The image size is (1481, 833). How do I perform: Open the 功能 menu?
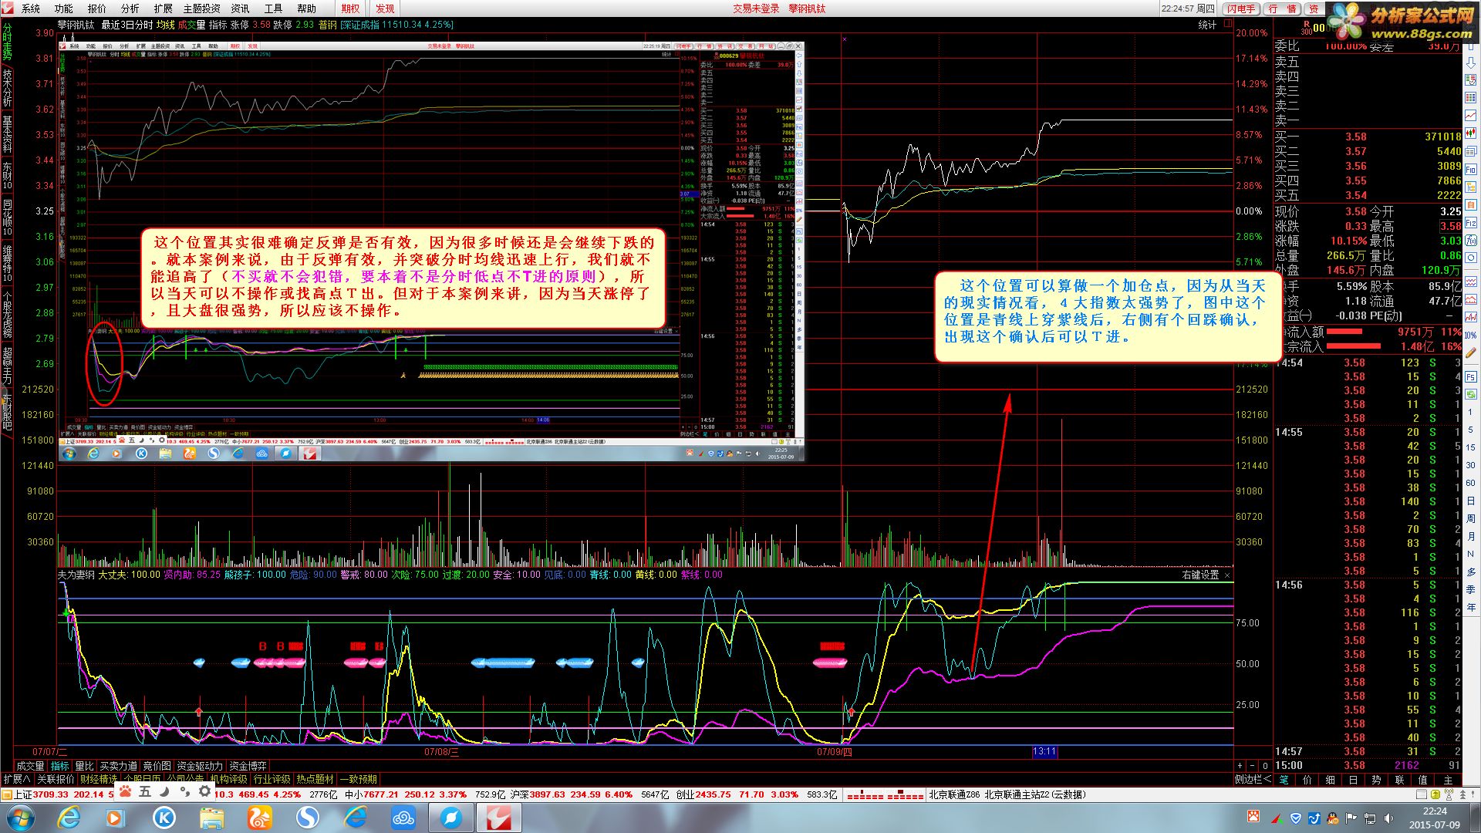point(64,8)
